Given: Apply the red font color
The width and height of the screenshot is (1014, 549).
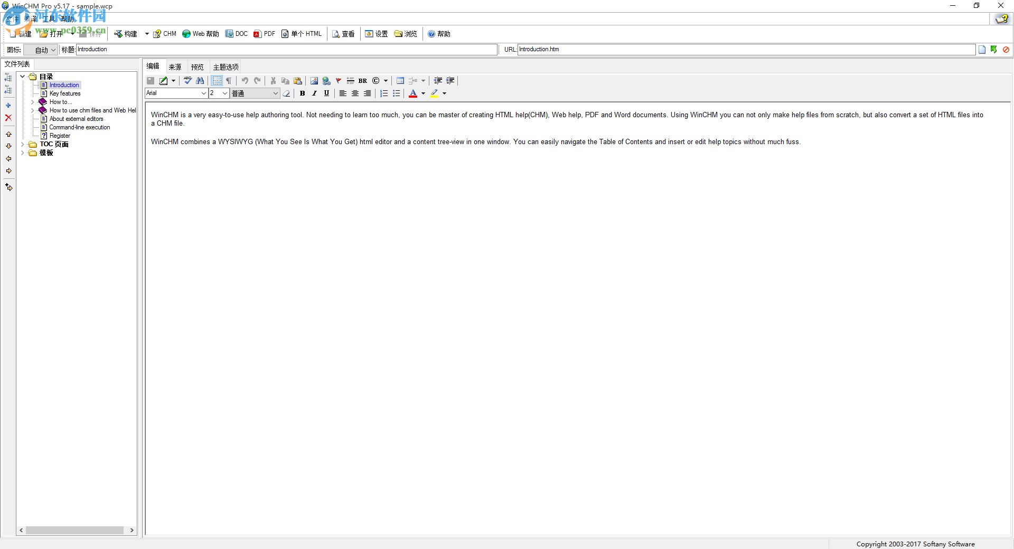Looking at the screenshot, I should [x=413, y=93].
